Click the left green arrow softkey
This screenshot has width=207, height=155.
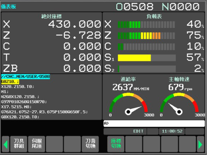(x=5, y=144)
